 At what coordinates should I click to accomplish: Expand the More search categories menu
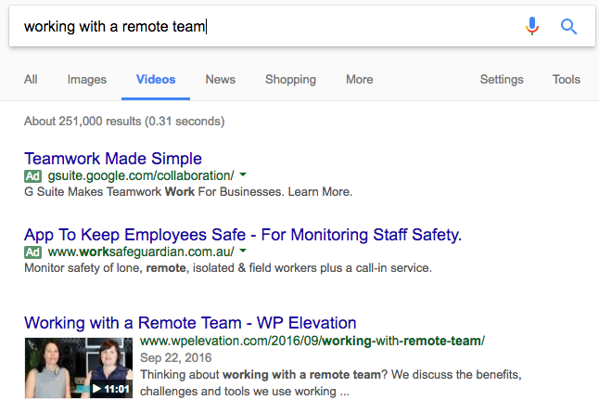pyautogui.click(x=360, y=79)
